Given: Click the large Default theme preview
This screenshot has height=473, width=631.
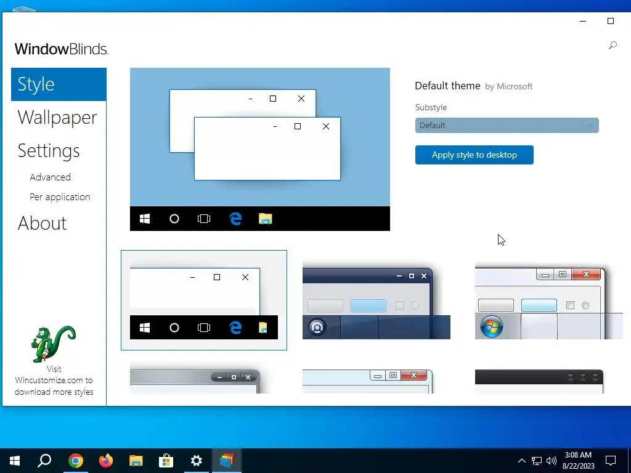Looking at the screenshot, I should pos(260,149).
